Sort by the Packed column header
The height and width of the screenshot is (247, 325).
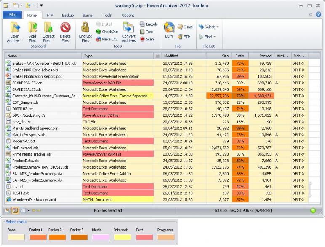tap(261, 56)
